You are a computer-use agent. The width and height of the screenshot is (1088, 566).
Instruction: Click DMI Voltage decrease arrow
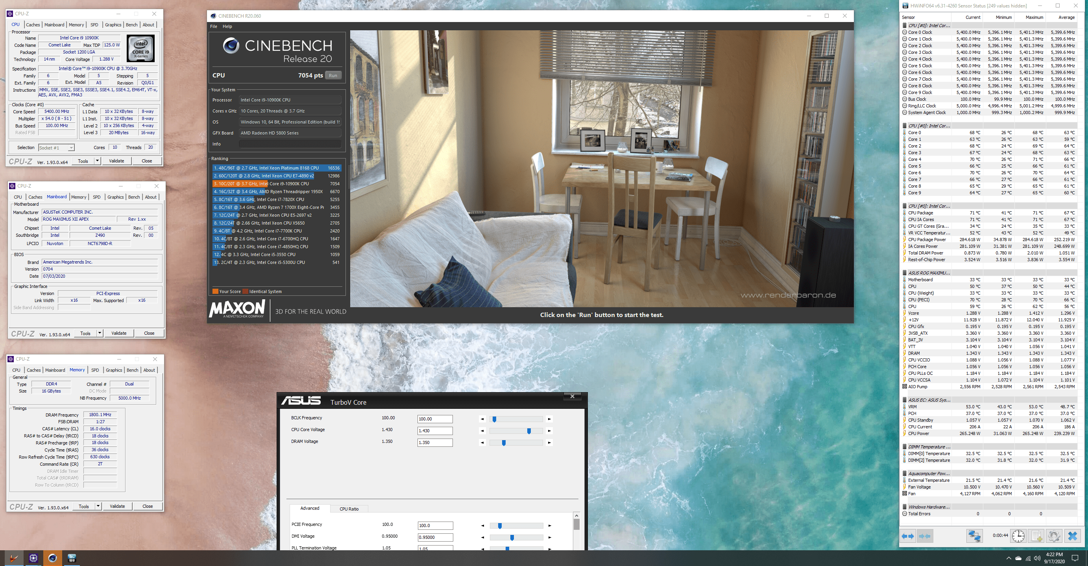[482, 537]
